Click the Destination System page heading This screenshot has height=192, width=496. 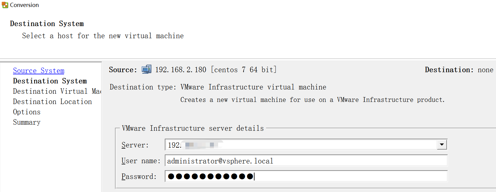[47, 24]
